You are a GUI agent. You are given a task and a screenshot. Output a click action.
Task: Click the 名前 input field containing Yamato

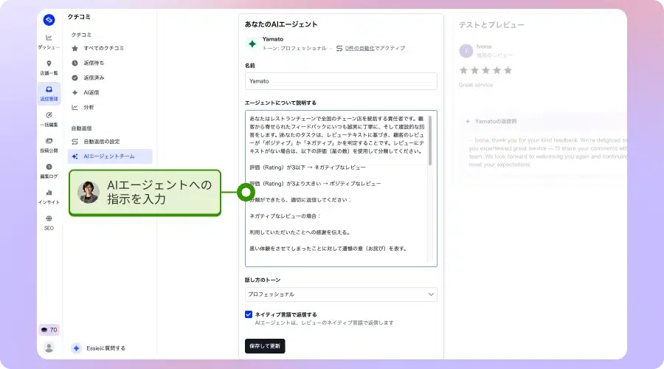click(341, 81)
